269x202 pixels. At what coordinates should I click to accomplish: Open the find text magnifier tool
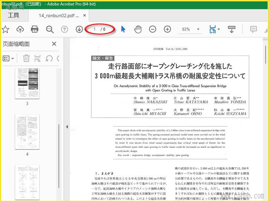pos(50,29)
